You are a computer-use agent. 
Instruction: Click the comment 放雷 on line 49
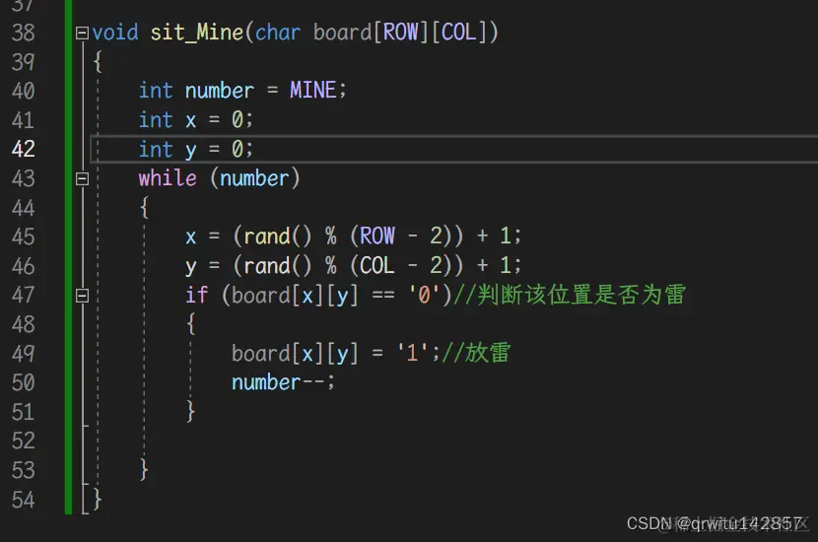tap(476, 353)
